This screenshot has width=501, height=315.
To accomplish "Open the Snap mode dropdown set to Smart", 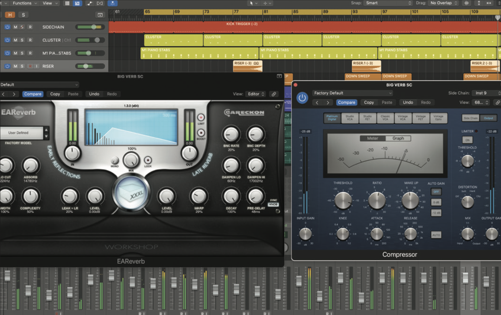I will [x=387, y=3].
